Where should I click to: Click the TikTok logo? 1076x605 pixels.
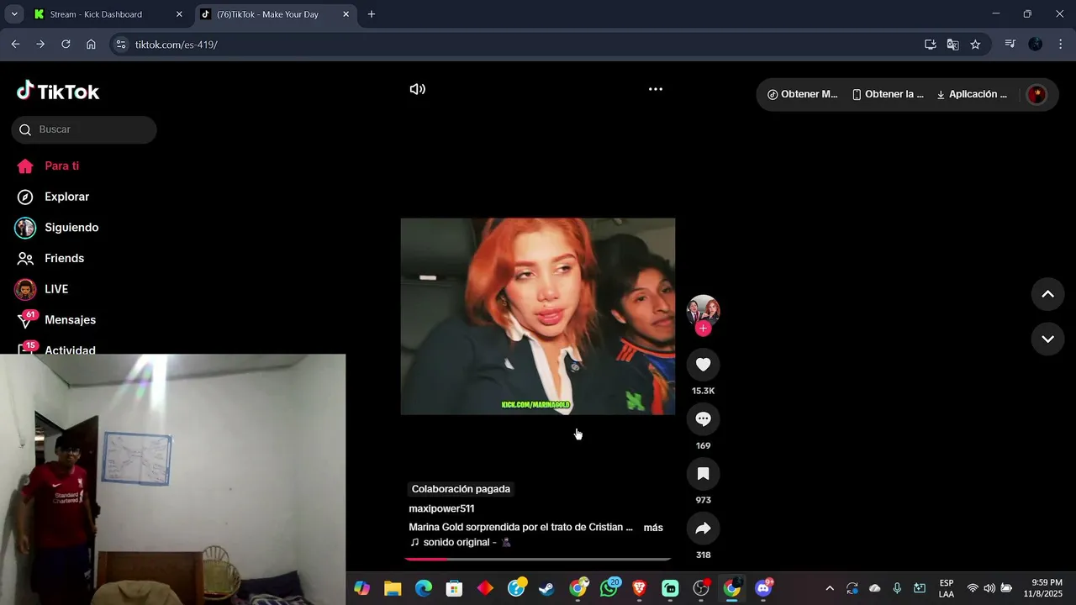58,91
